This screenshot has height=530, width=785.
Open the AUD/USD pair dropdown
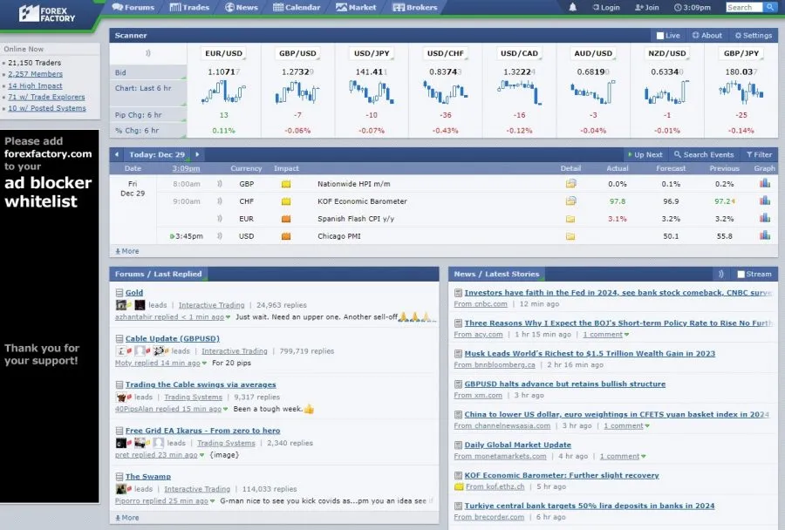(x=593, y=53)
